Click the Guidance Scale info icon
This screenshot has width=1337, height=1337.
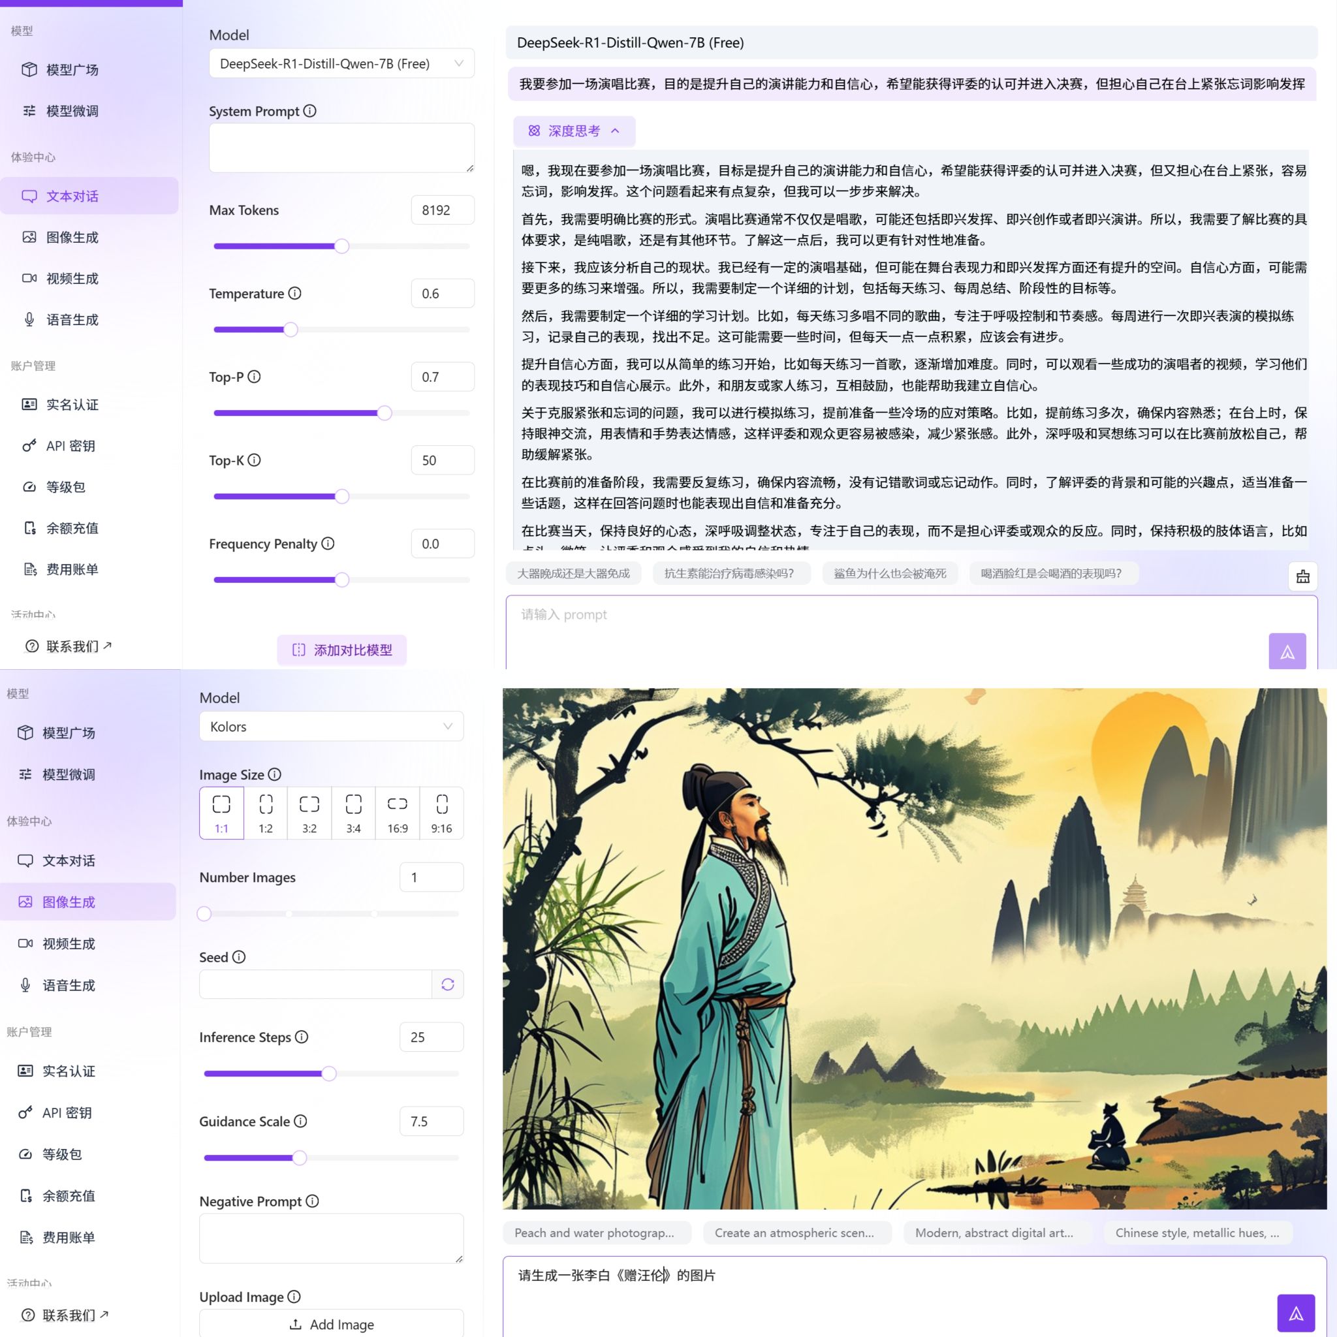tap(300, 1121)
